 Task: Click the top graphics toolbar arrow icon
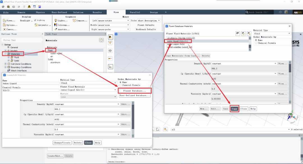click(x=110, y=37)
